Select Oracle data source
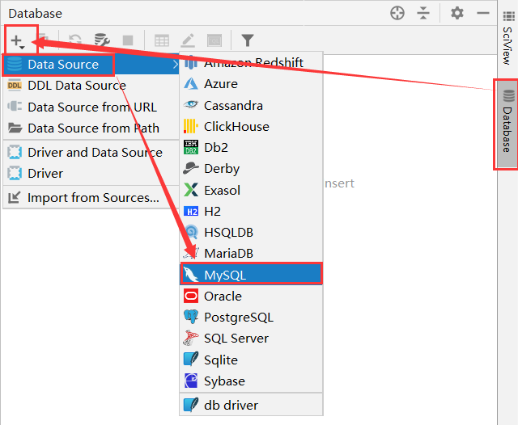The width and height of the screenshot is (518, 425). [251, 296]
